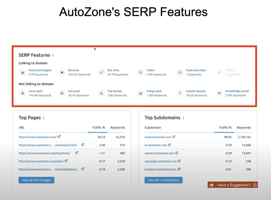Sort subdomains by Keywords column
Viewport: 271px width, 200px height.
point(244,128)
